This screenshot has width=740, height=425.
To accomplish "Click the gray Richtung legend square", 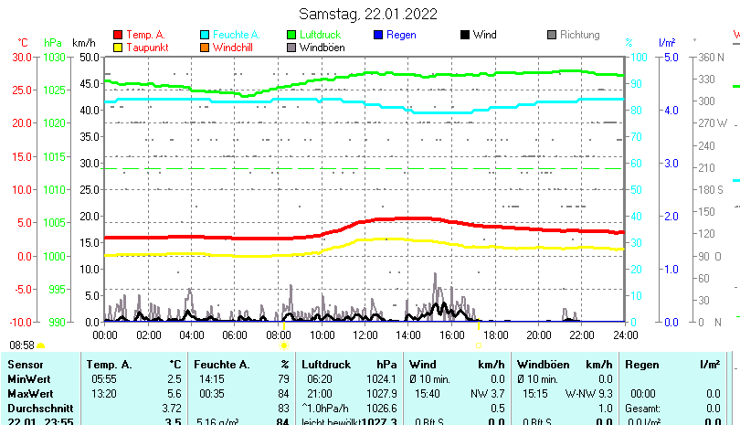I will [552, 35].
